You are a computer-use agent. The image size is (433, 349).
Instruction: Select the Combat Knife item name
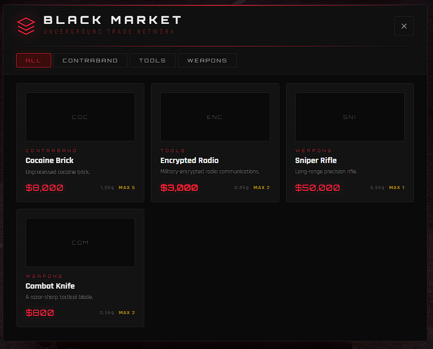(50, 286)
